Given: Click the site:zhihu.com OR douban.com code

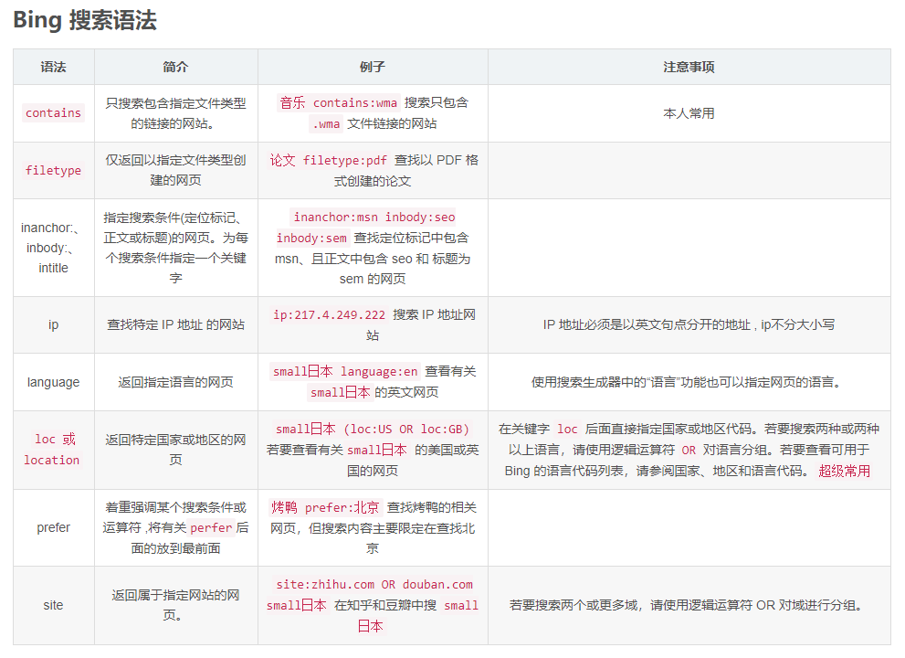Looking at the screenshot, I should point(374,584).
